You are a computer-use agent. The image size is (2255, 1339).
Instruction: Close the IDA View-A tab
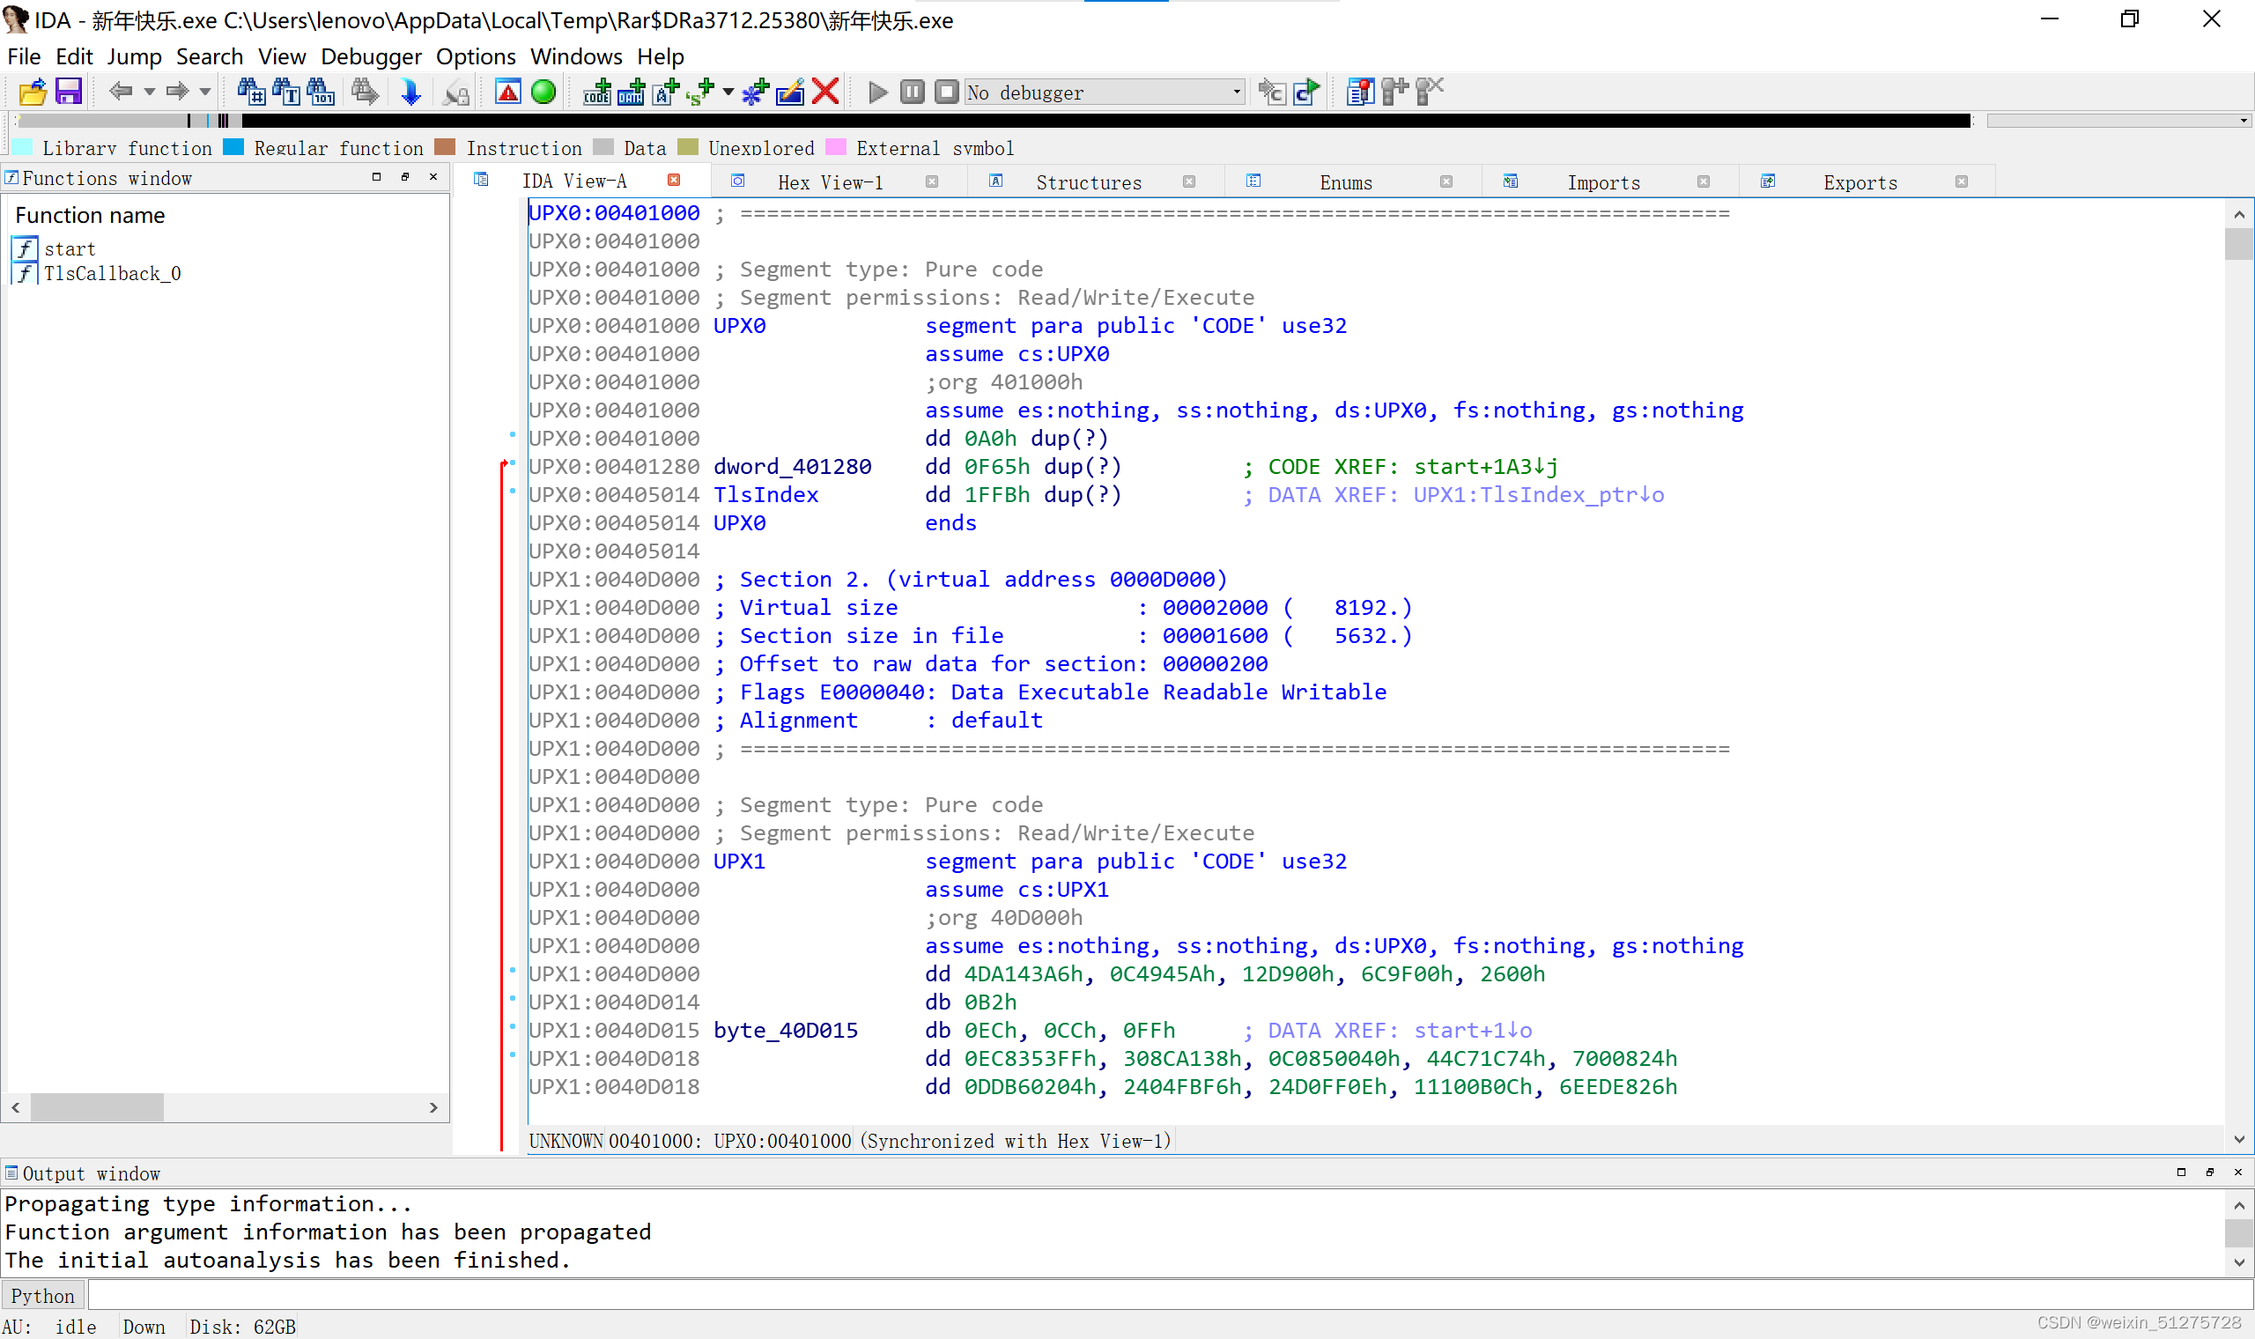click(x=673, y=181)
